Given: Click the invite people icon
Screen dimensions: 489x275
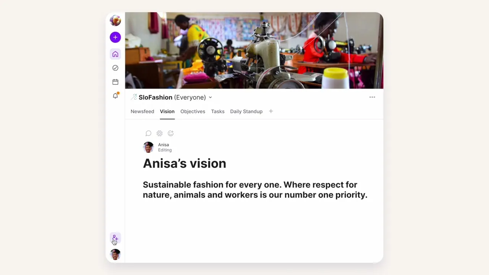Looking at the screenshot, I should coord(115,238).
